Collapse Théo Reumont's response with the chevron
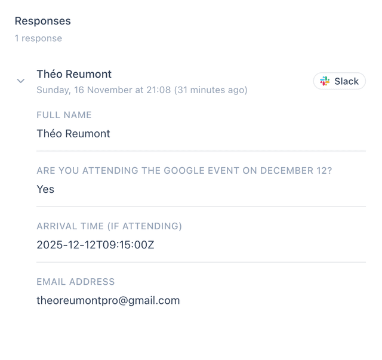 (21, 81)
